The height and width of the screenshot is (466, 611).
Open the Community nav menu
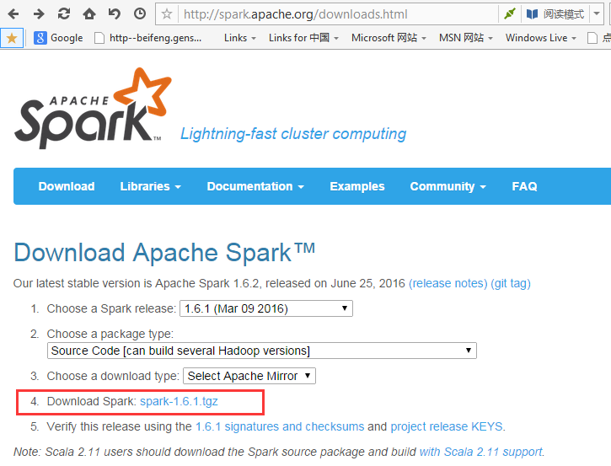(x=448, y=186)
